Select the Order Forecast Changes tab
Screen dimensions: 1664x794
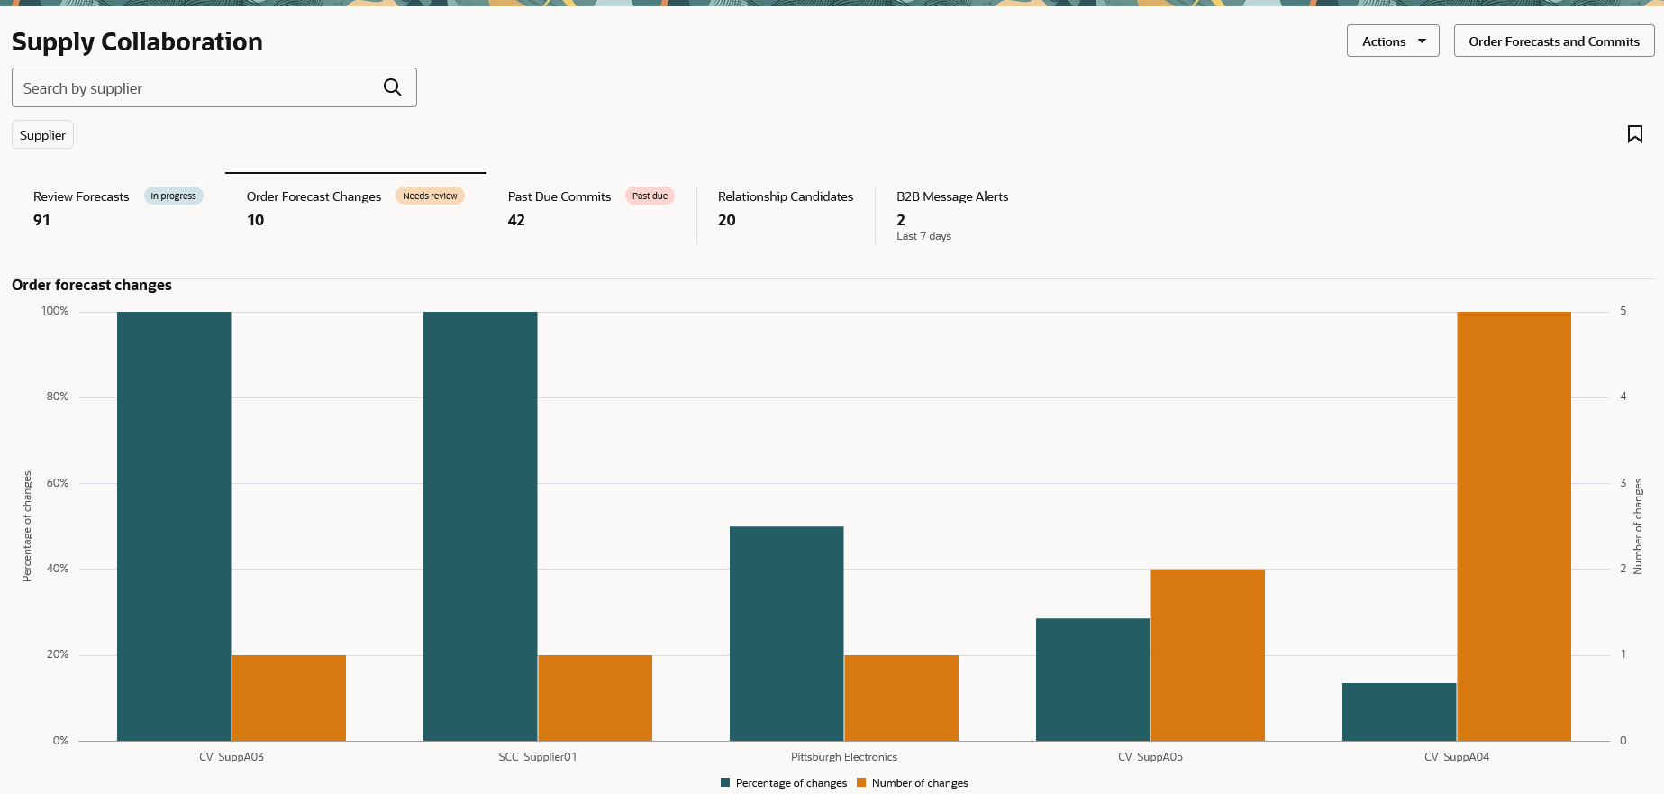356,208
